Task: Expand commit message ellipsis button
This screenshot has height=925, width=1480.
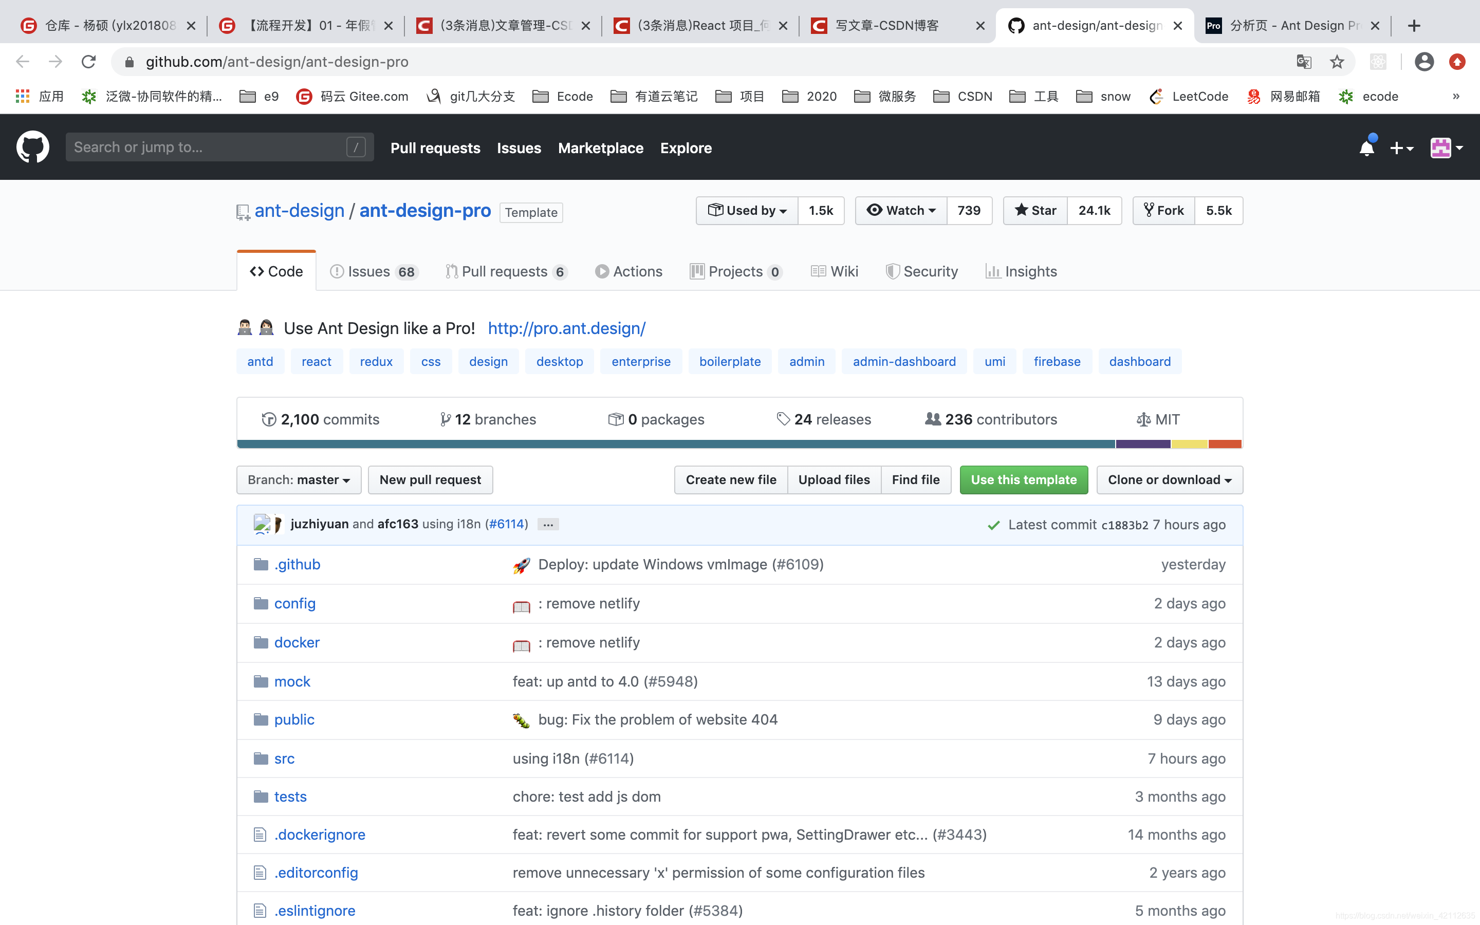Action: [548, 524]
